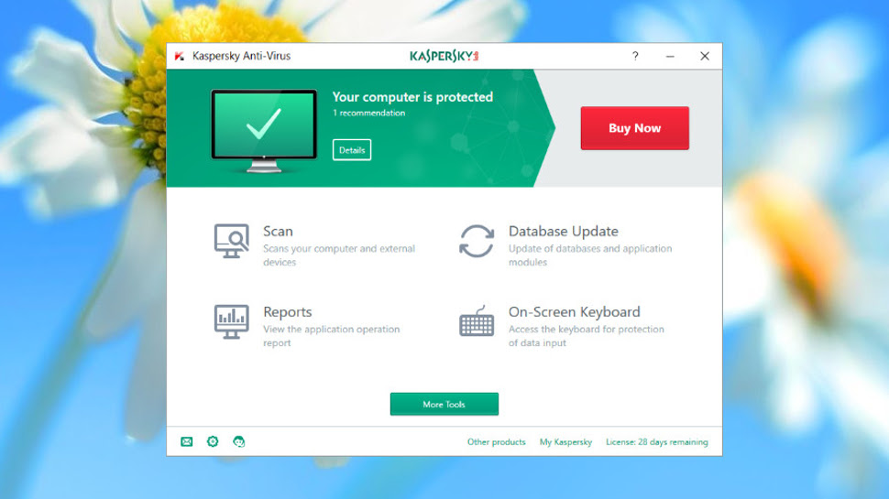This screenshot has height=499, width=889.
Task: Click the green KASPERSKY center logo
Action: 444,56
